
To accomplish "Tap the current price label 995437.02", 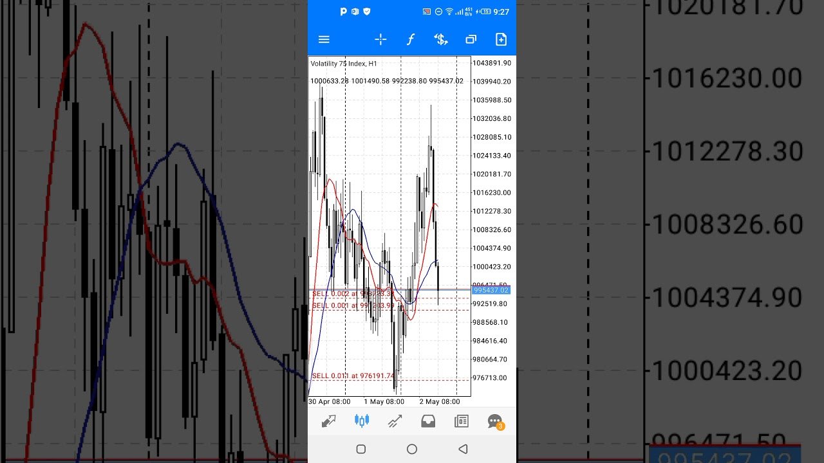I will 491,290.
